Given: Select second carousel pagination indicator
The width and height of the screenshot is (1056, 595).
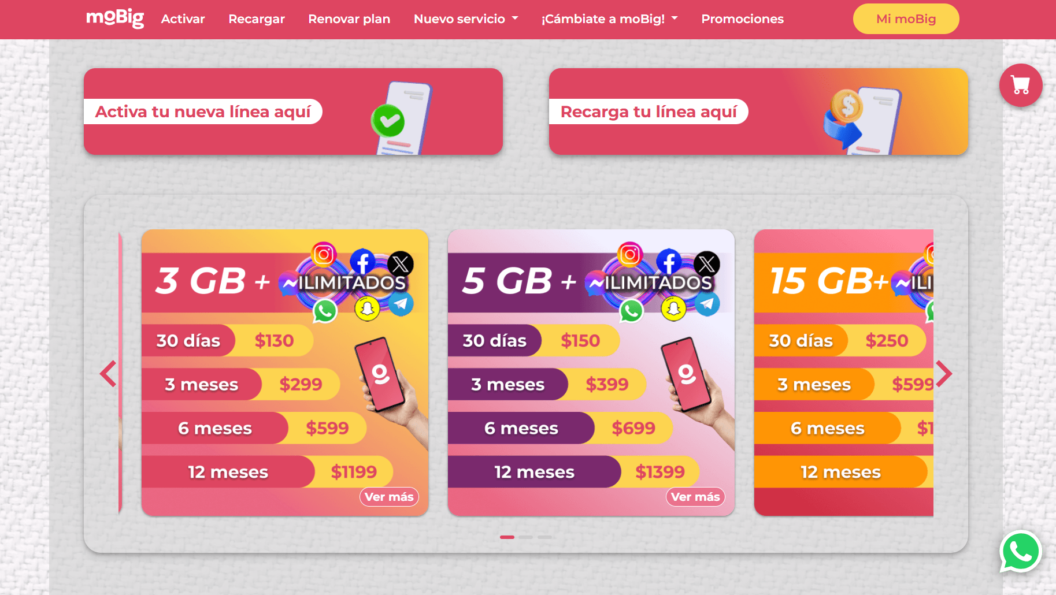Looking at the screenshot, I should [x=525, y=537].
